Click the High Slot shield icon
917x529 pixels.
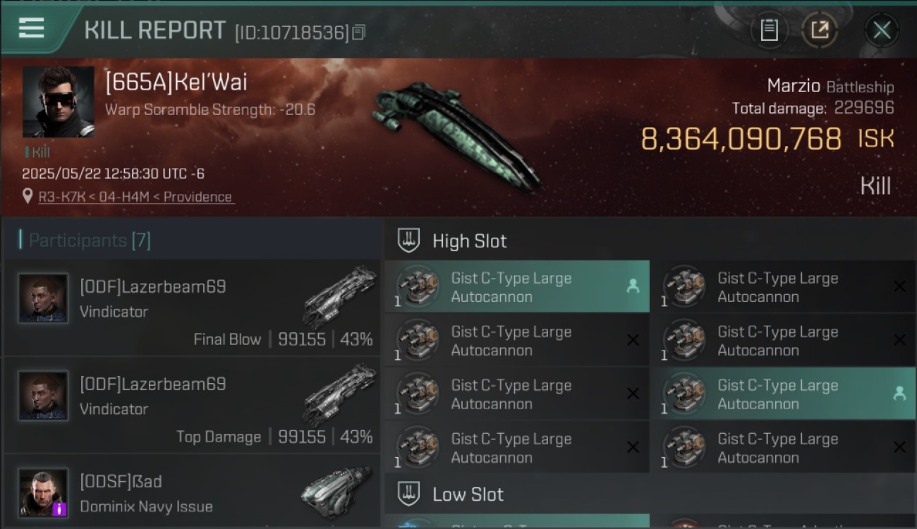point(408,241)
